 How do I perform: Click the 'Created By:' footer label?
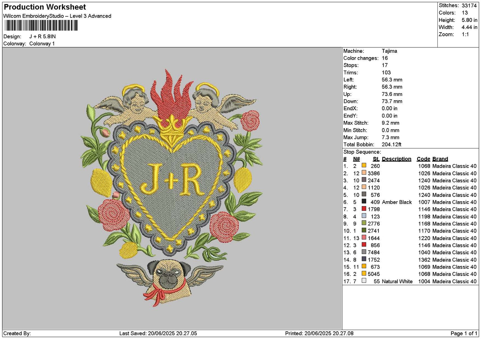point(17,333)
